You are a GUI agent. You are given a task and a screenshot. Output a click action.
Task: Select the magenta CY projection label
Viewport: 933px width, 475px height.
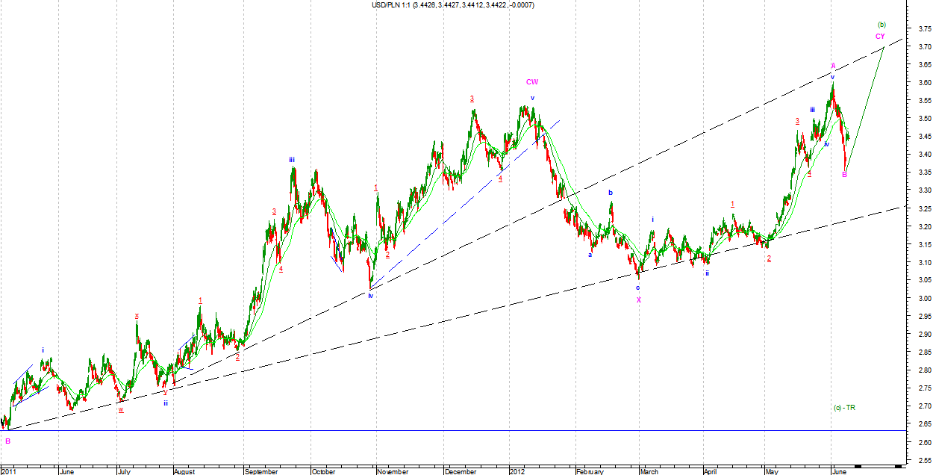pyautogui.click(x=880, y=37)
